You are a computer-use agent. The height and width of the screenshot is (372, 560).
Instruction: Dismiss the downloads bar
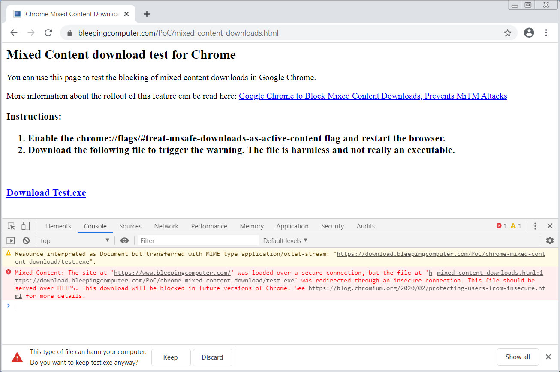(x=548, y=357)
